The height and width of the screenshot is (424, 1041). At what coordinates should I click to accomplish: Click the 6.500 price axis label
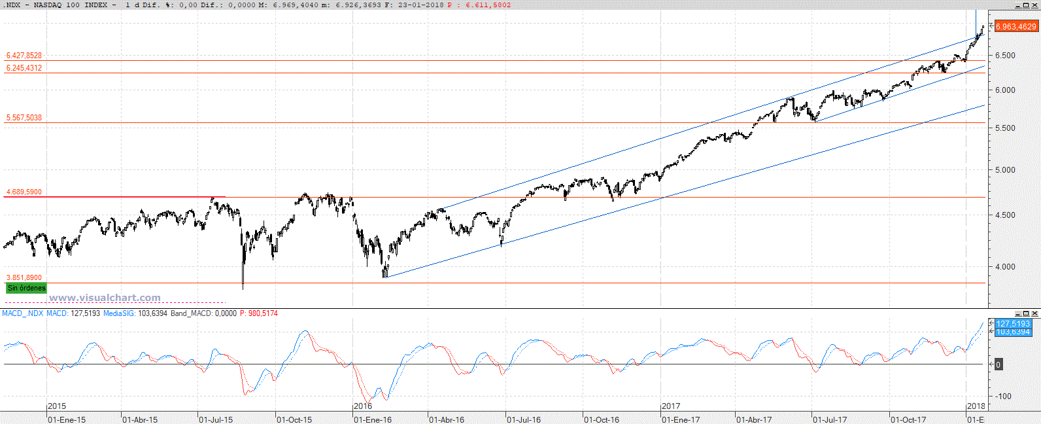point(1005,56)
